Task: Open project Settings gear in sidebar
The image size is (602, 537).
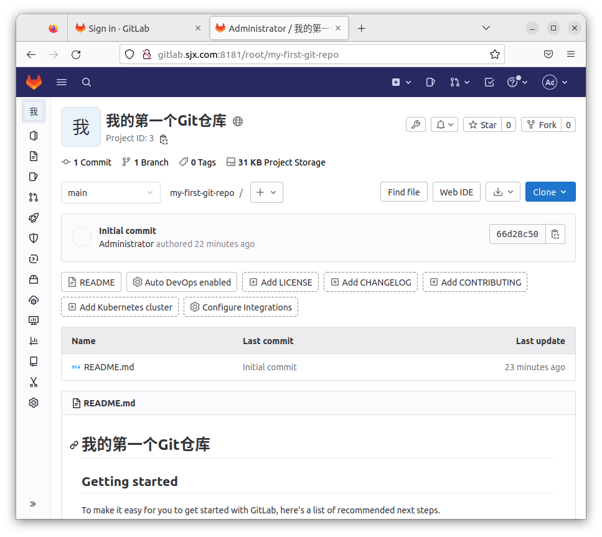Action: coord(34,403)
